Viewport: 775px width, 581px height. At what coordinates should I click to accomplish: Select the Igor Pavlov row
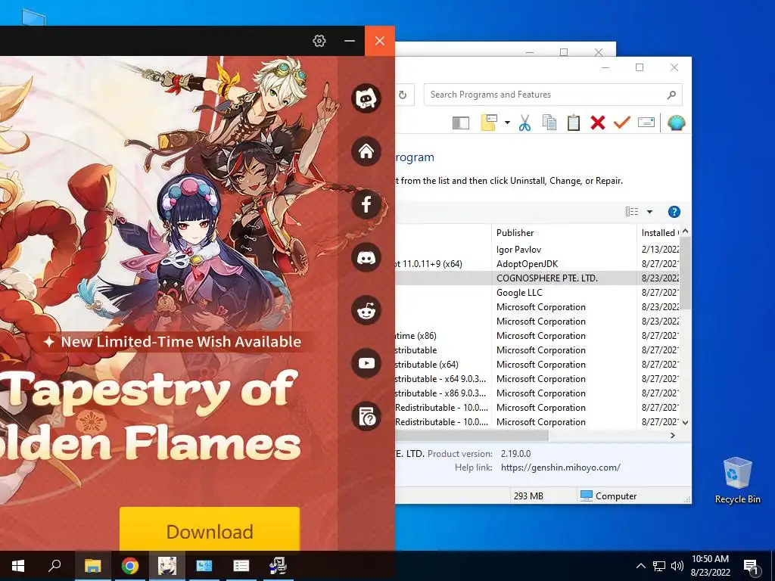538,250
